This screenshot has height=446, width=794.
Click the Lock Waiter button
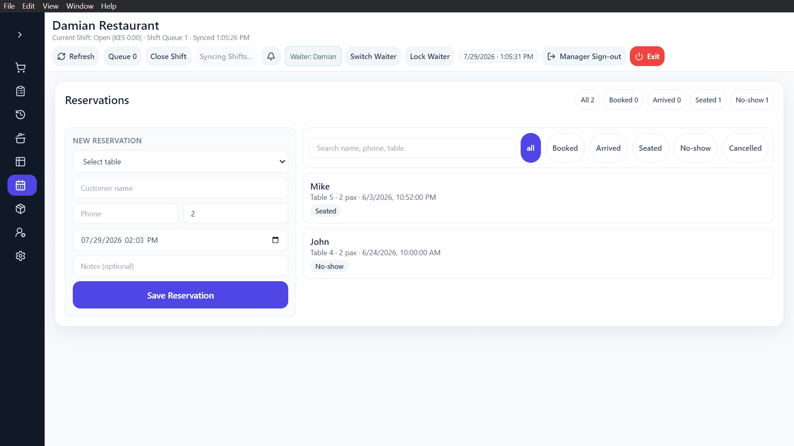click(x=430, y=56)
